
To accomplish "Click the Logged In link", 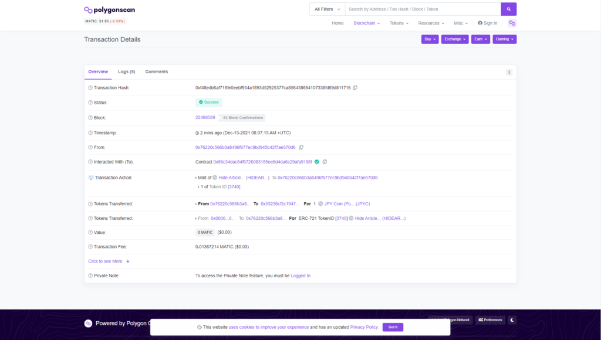I will point(300,276).
